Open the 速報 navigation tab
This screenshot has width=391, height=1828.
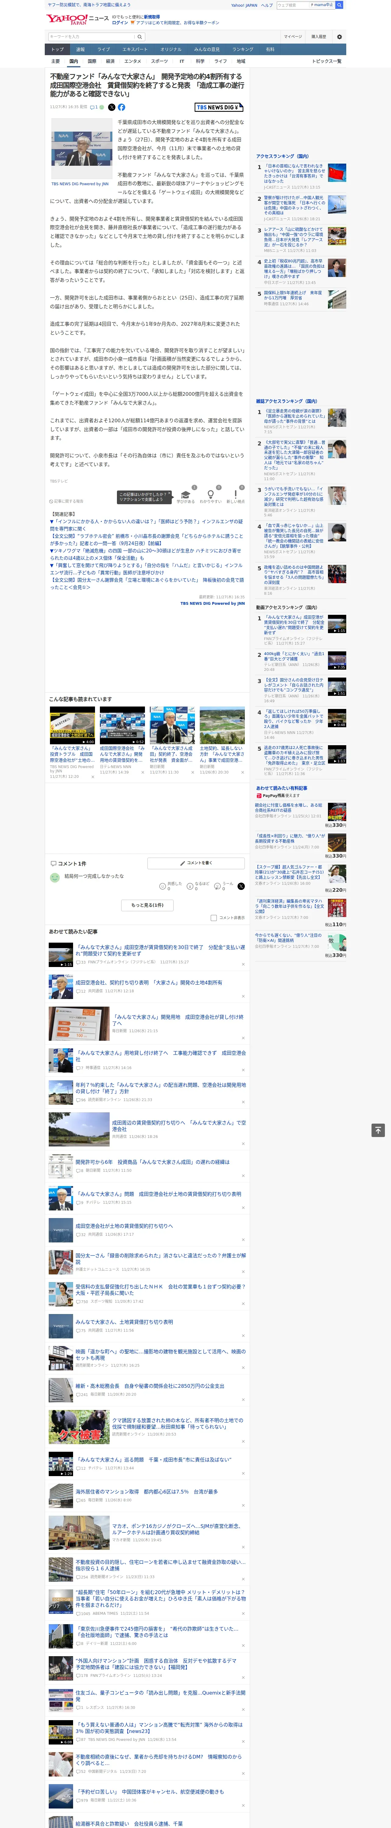(80, 50)
